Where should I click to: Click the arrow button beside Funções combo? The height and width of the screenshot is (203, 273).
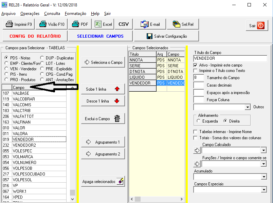coord(197,164)
